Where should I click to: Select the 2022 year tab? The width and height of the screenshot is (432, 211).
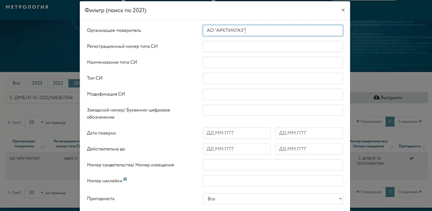[x=58, y=83]
